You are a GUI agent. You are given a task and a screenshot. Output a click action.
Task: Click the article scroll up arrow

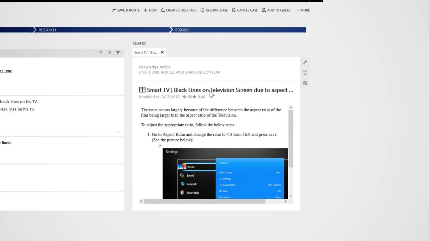291,107
